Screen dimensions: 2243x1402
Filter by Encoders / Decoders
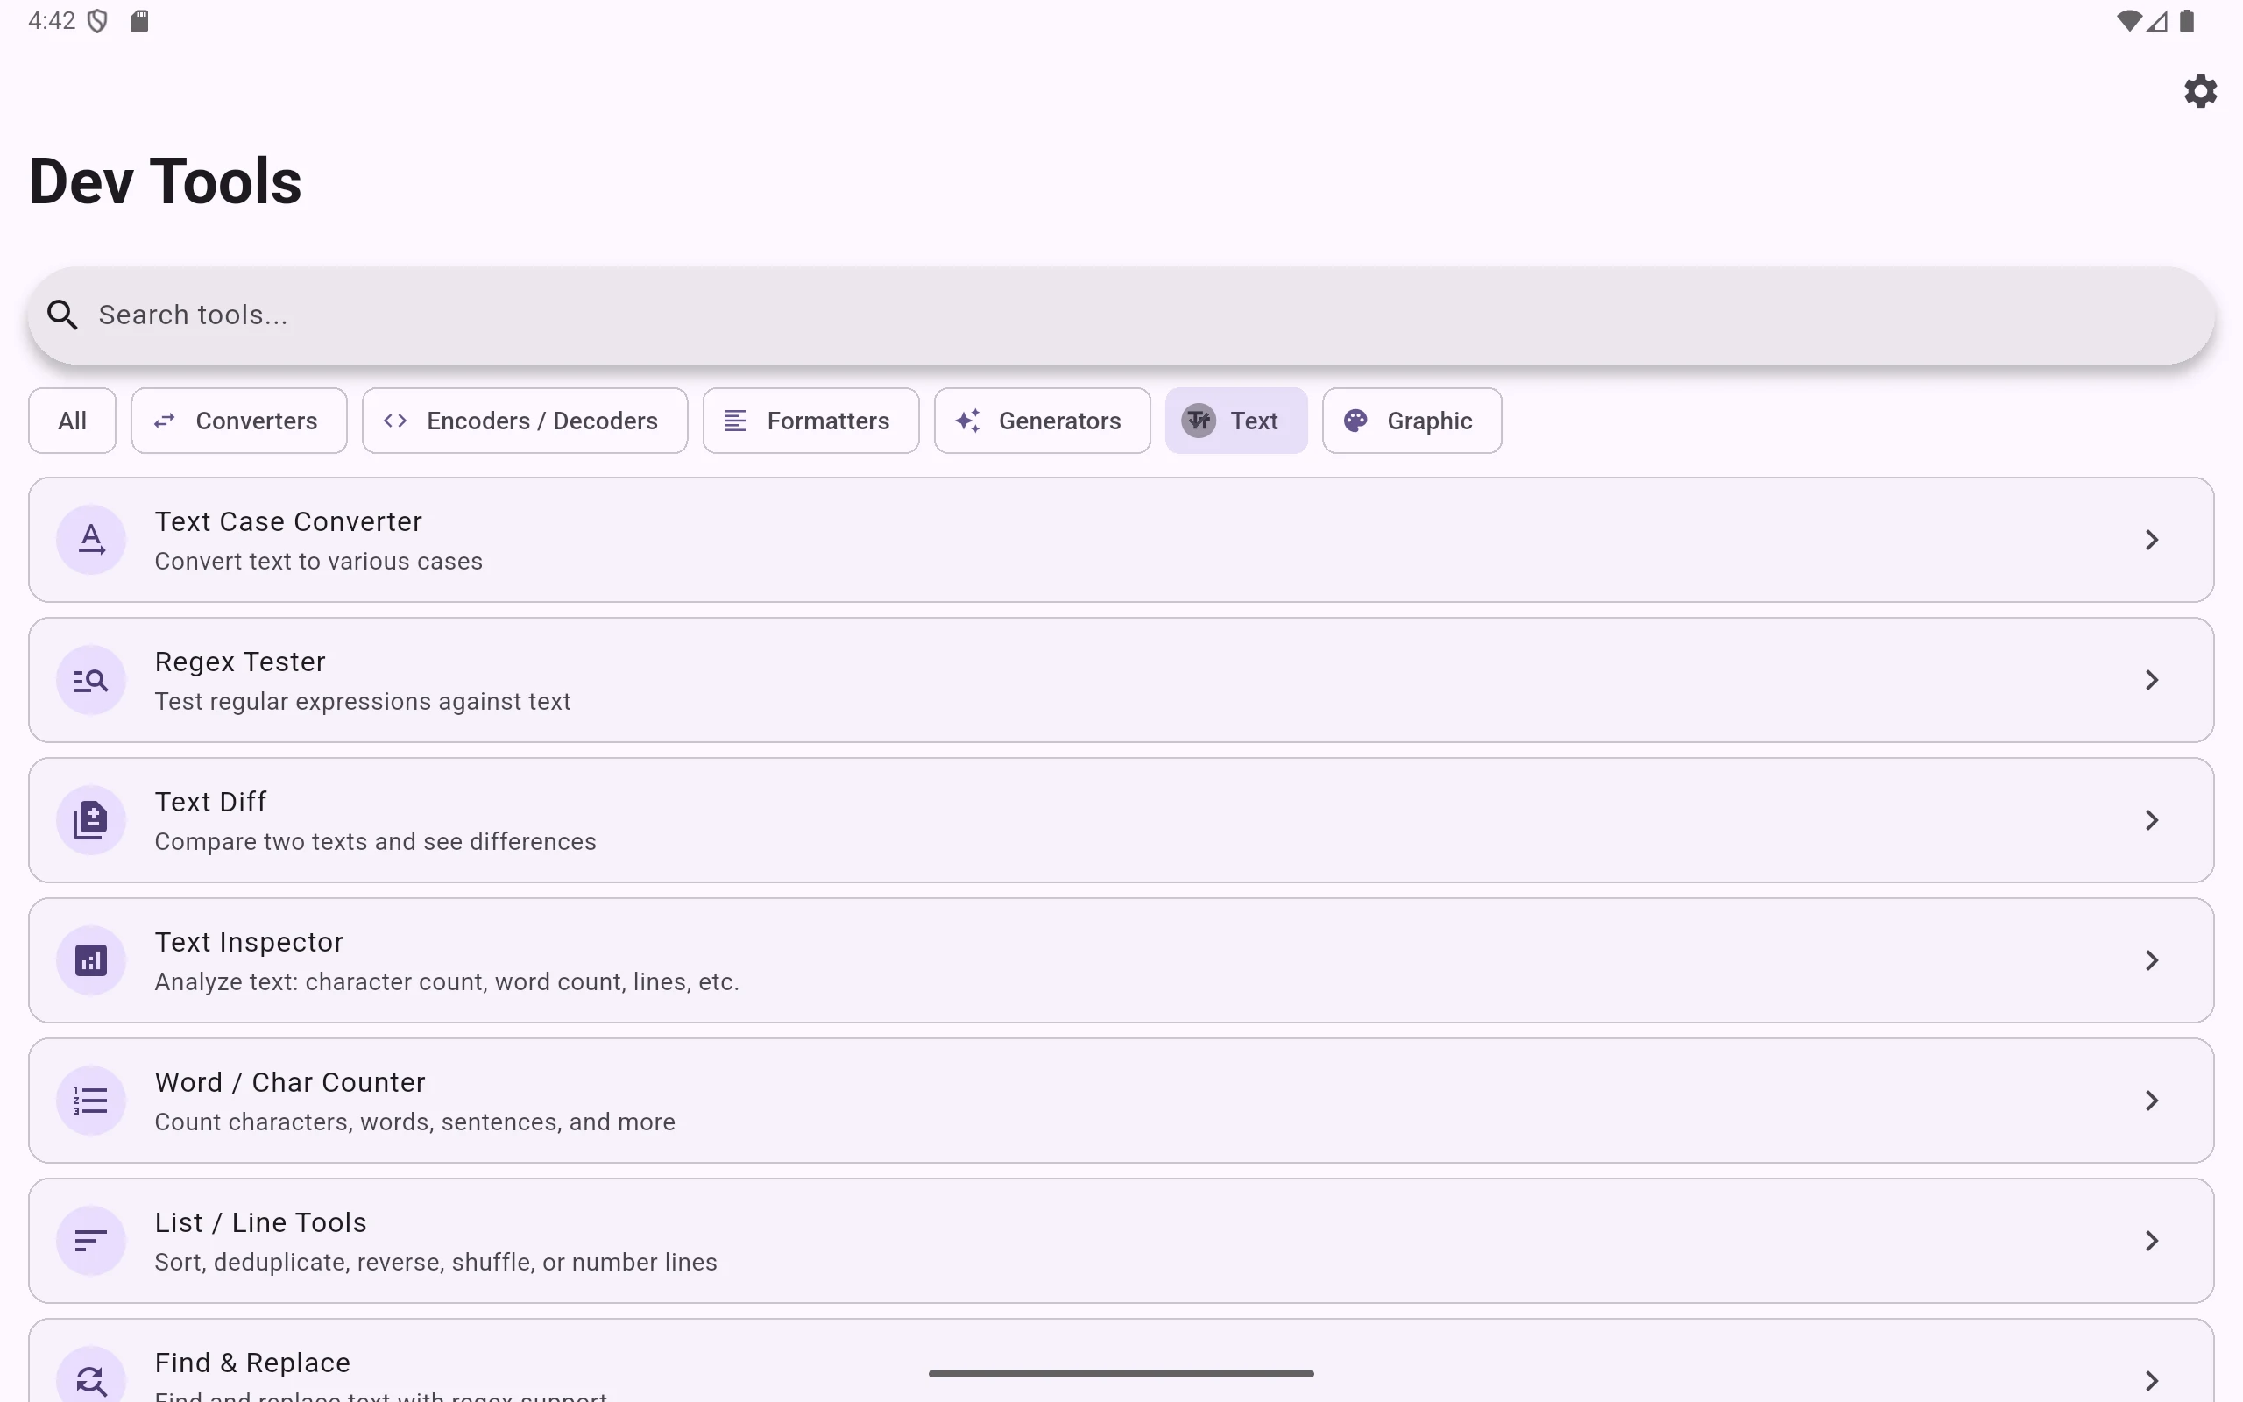click(x=525, y=421)
